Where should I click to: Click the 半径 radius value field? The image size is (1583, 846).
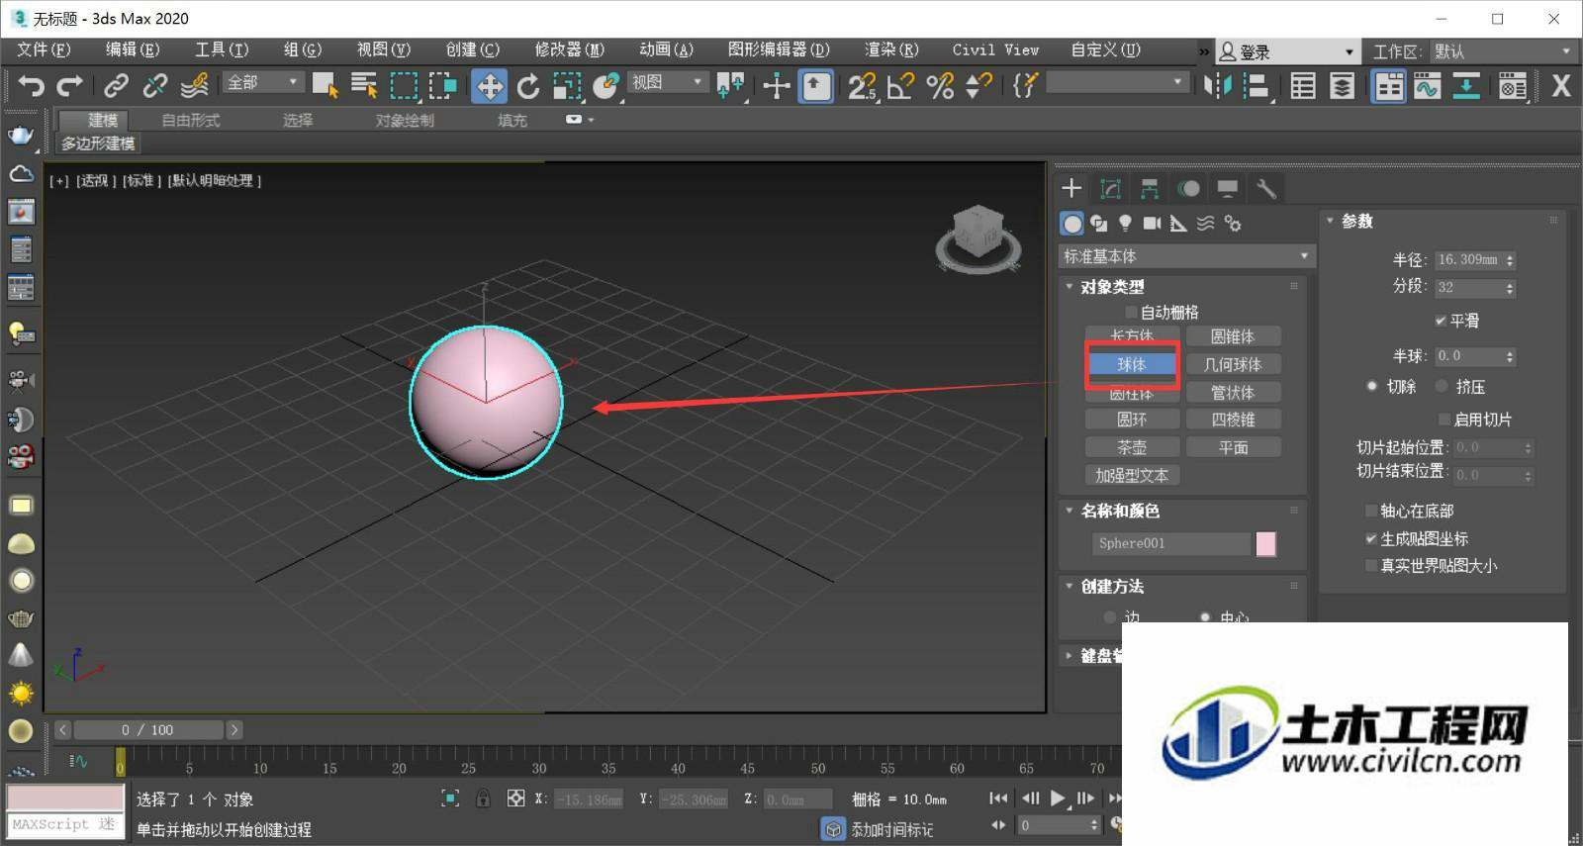click(1468, 259)
